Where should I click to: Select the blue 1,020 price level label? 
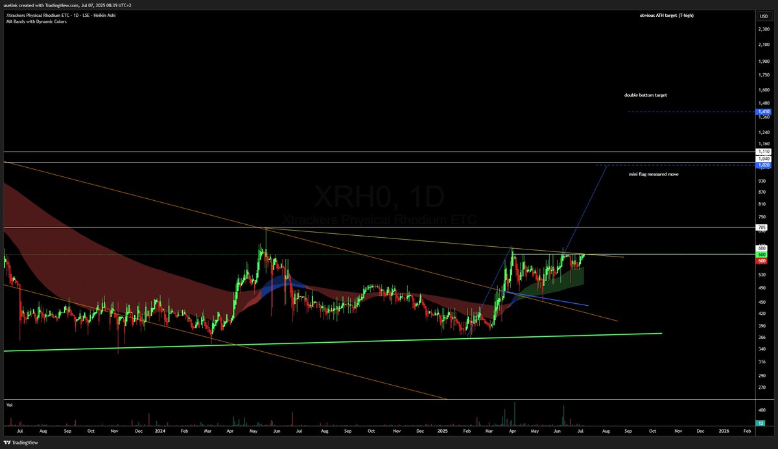(764, 165)
